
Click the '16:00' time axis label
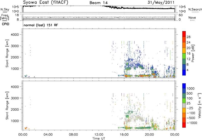pyautogui.click(x=124, y=135)
